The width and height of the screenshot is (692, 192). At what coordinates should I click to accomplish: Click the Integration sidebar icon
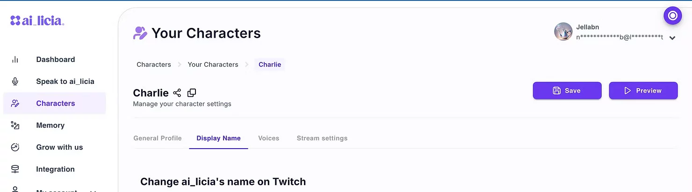point(15,169)
